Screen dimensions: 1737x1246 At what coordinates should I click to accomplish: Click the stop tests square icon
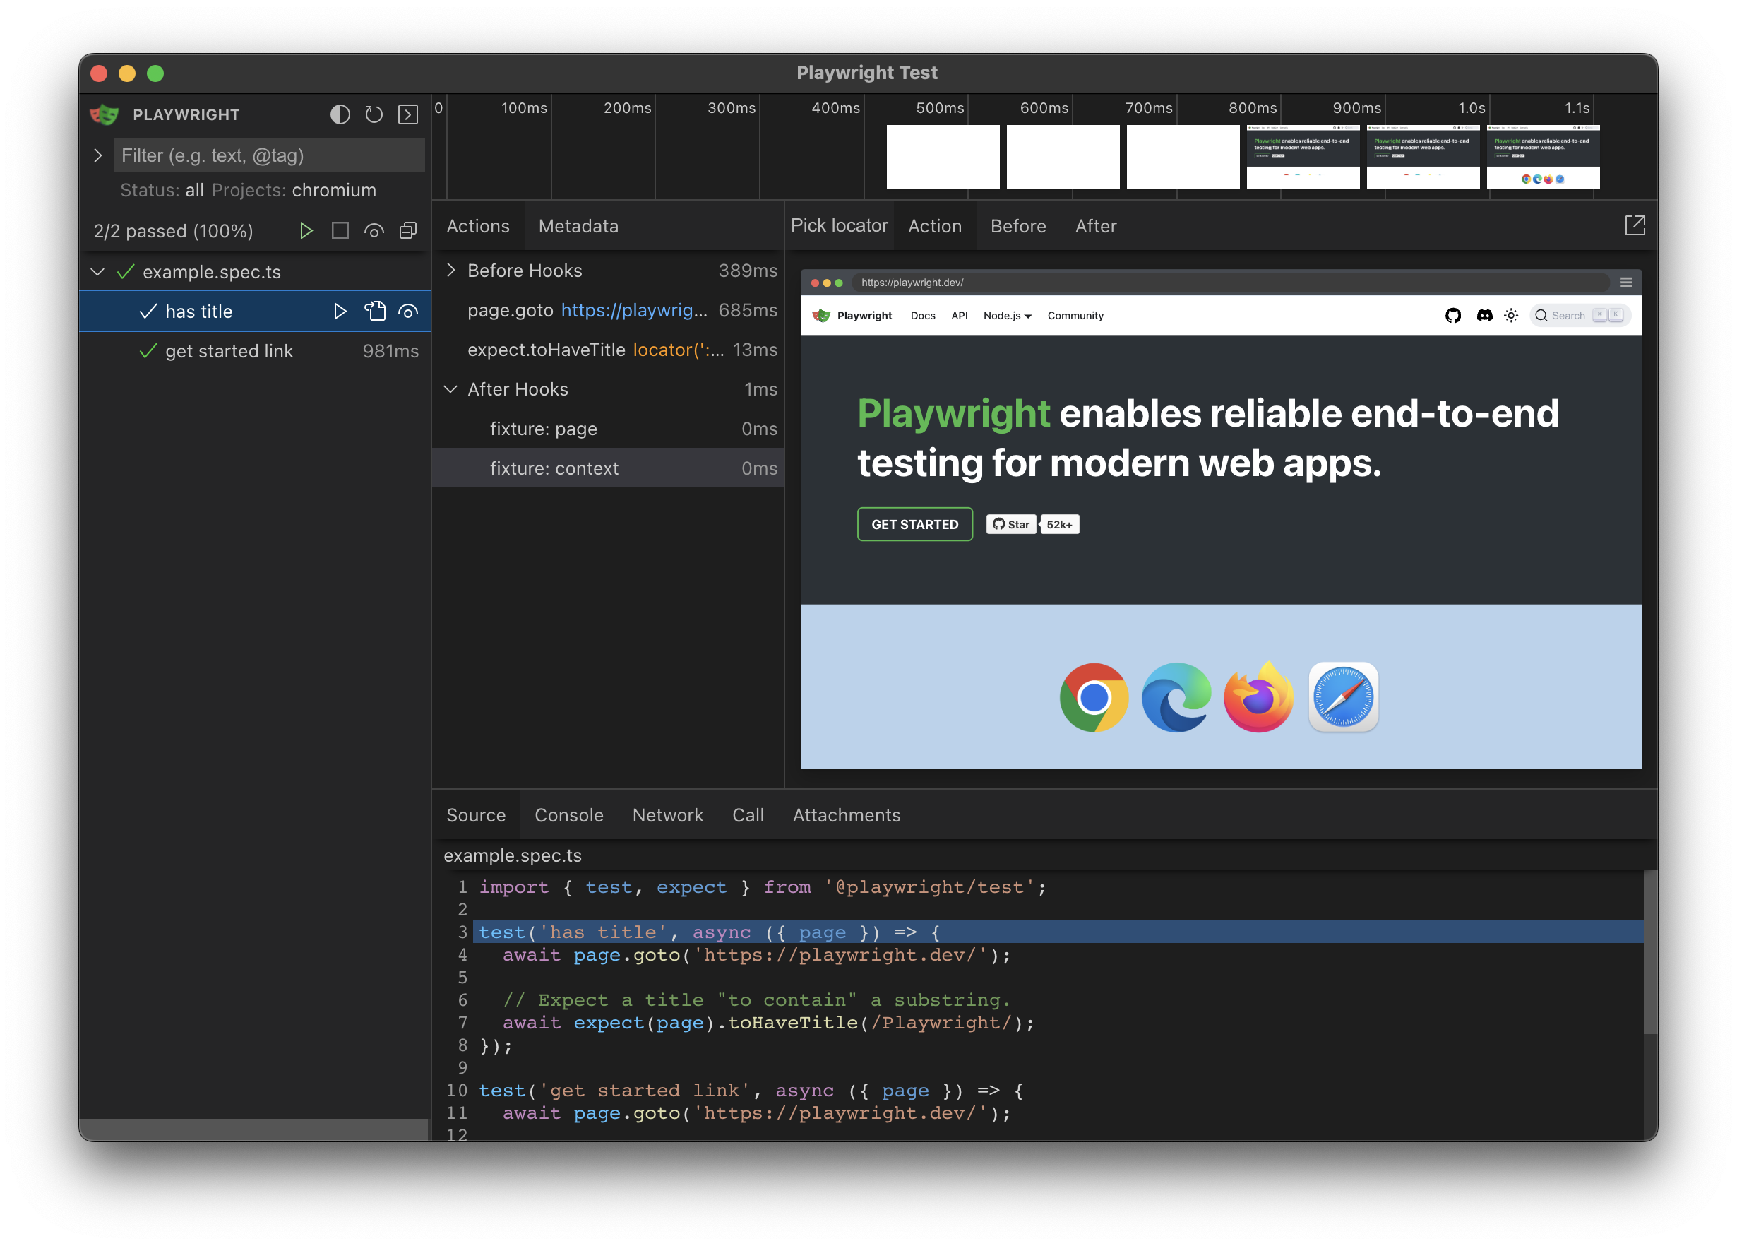pos(340,231)
